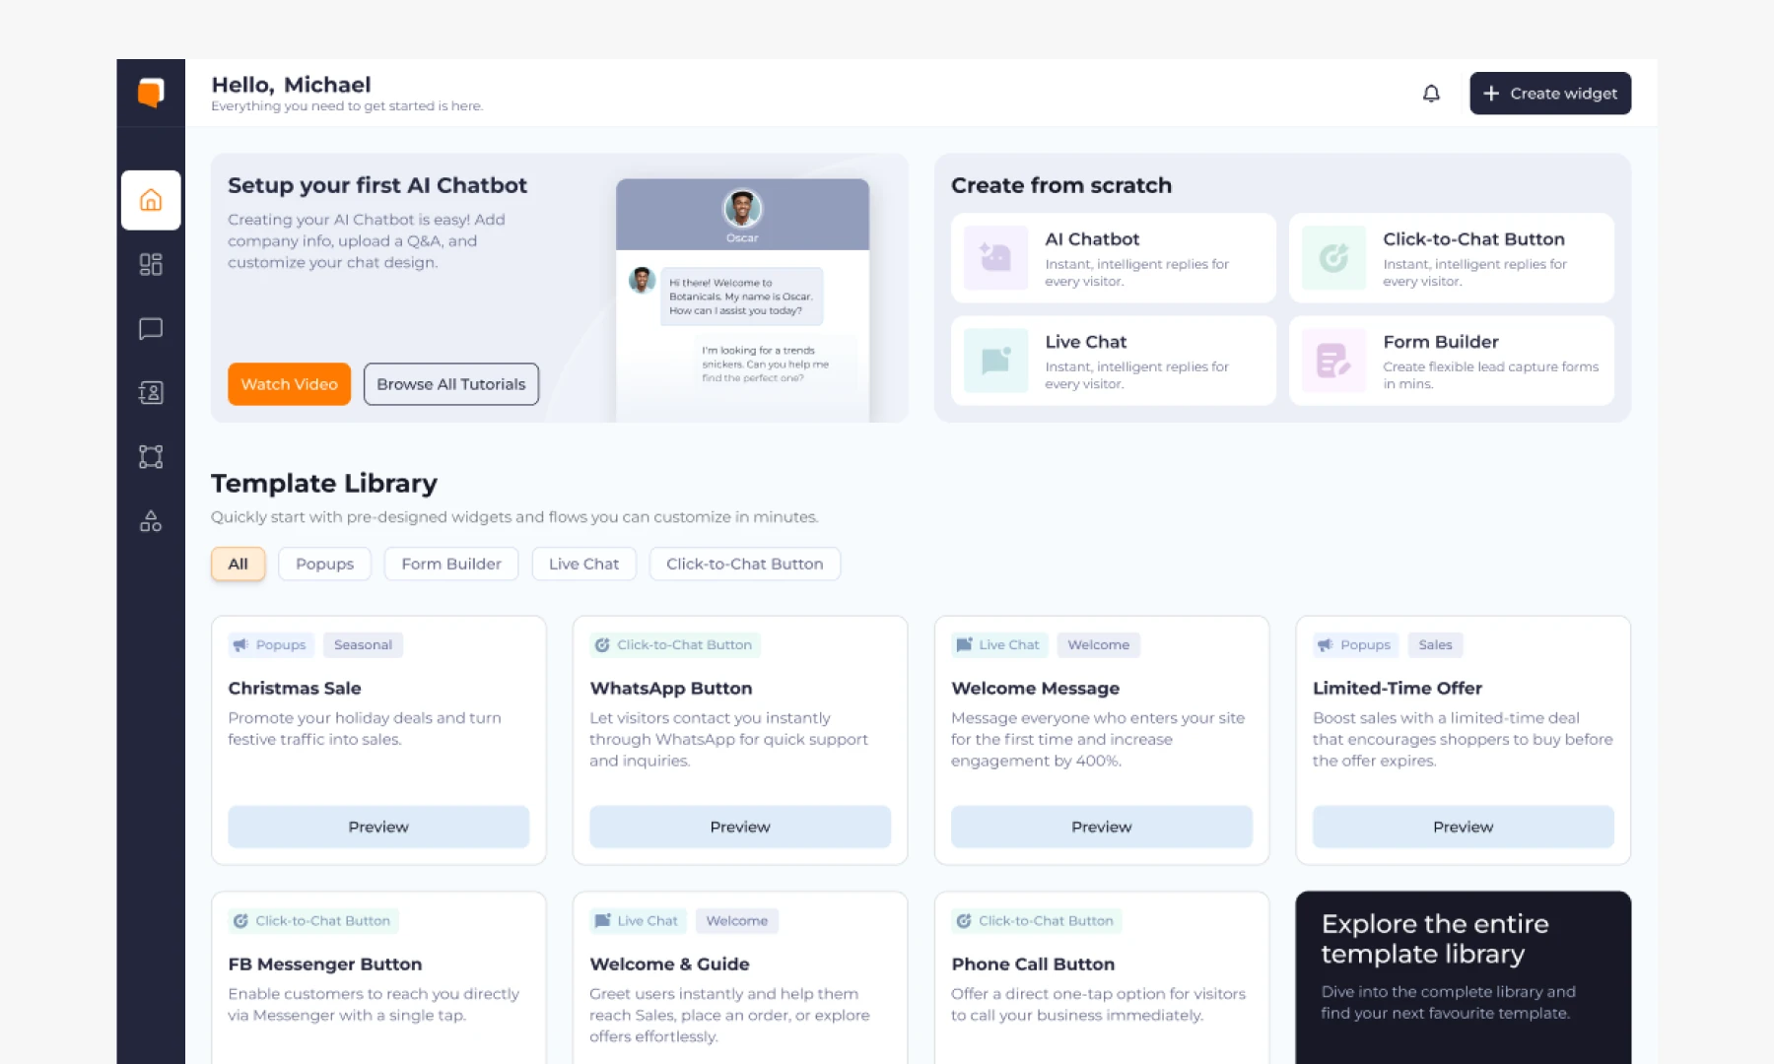The image size is (1774, 1064).
Task: Filter templates by Form Builder
Action: pyautogui.click(x=451, y=564)
